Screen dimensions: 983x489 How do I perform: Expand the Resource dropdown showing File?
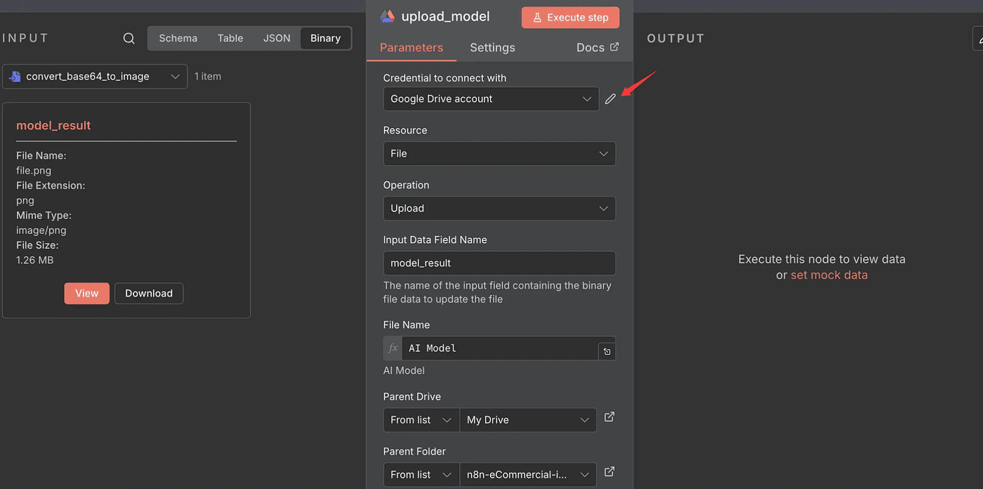pyautogui.click(x=499, y=154)
